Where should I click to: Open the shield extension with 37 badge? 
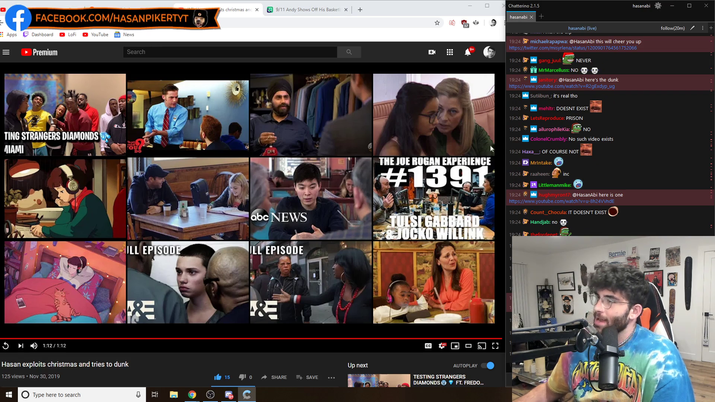[465, 23]
